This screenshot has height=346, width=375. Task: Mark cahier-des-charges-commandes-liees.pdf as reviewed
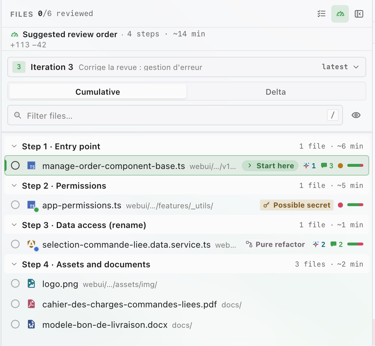pyautogui.click(x=15, y=304)
